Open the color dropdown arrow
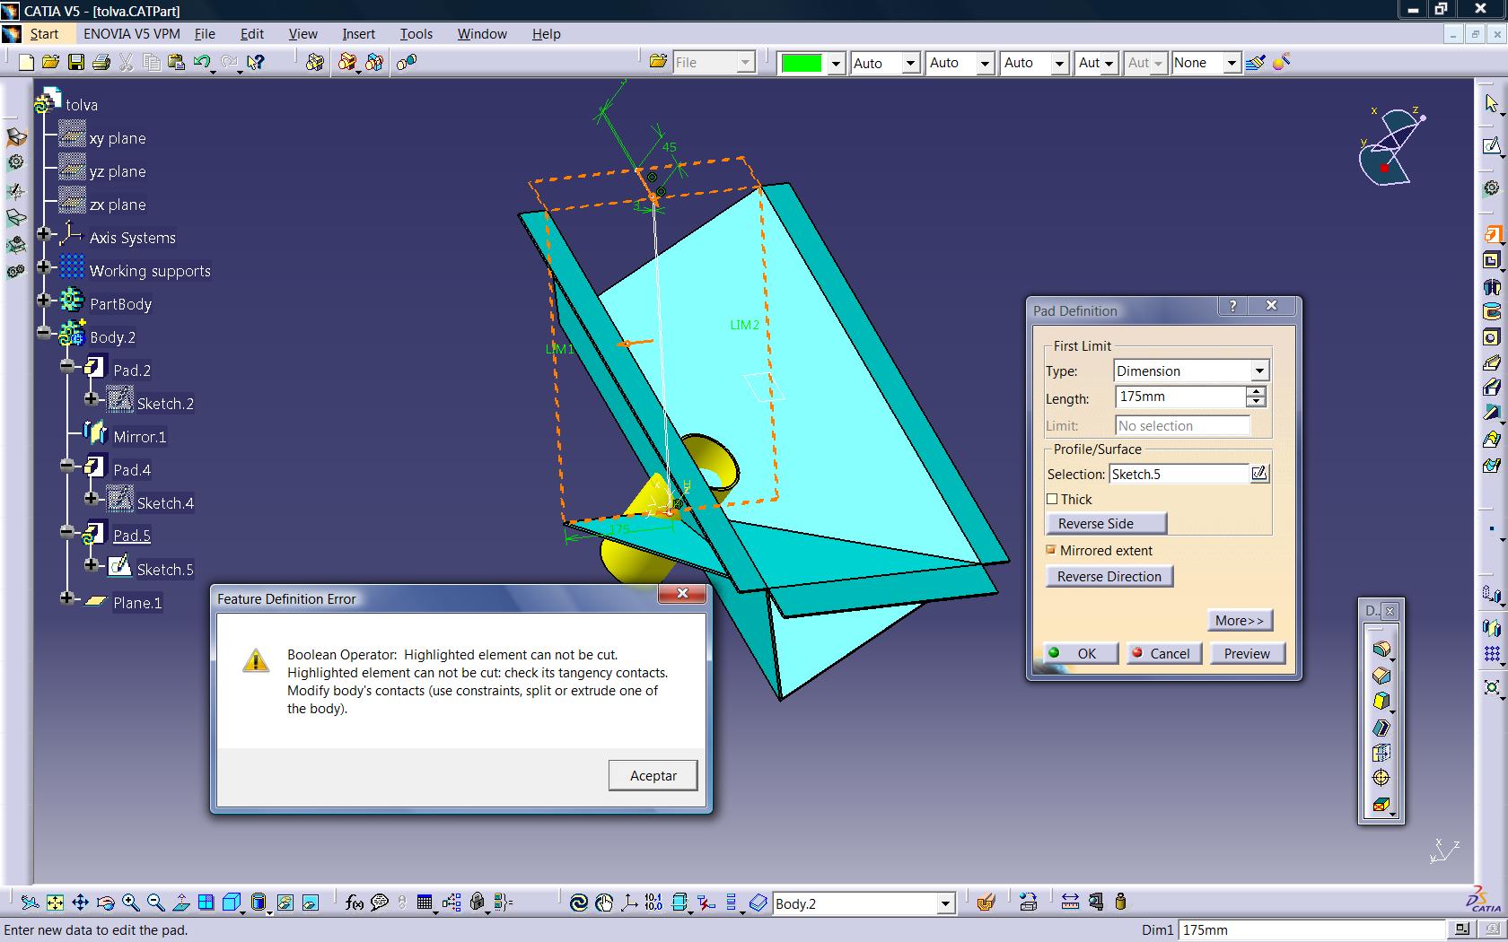The height and width of the screenshot is (942, 1508). 836,63
